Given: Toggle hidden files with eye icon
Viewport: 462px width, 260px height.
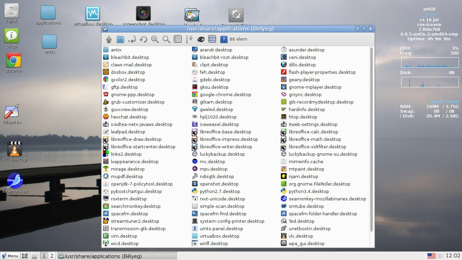Looking at the screenshot, I should 201,39.
